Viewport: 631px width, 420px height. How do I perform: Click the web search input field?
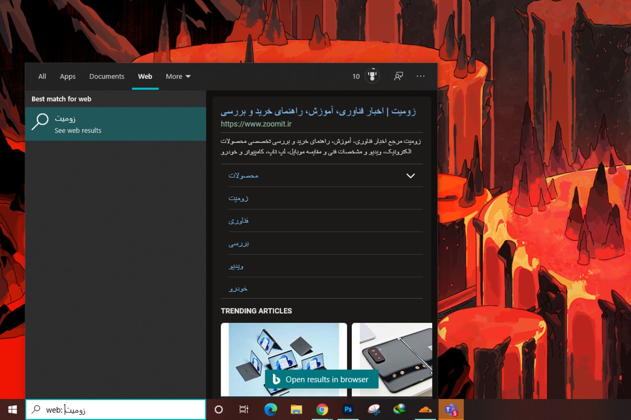131,409
